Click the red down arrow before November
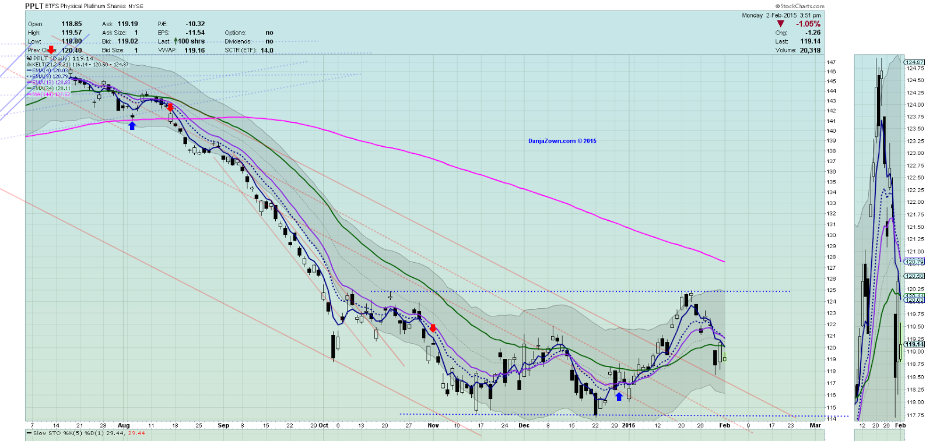Image resolution: width=933 pixels, height=441 pixels. (x=433, y=329)
